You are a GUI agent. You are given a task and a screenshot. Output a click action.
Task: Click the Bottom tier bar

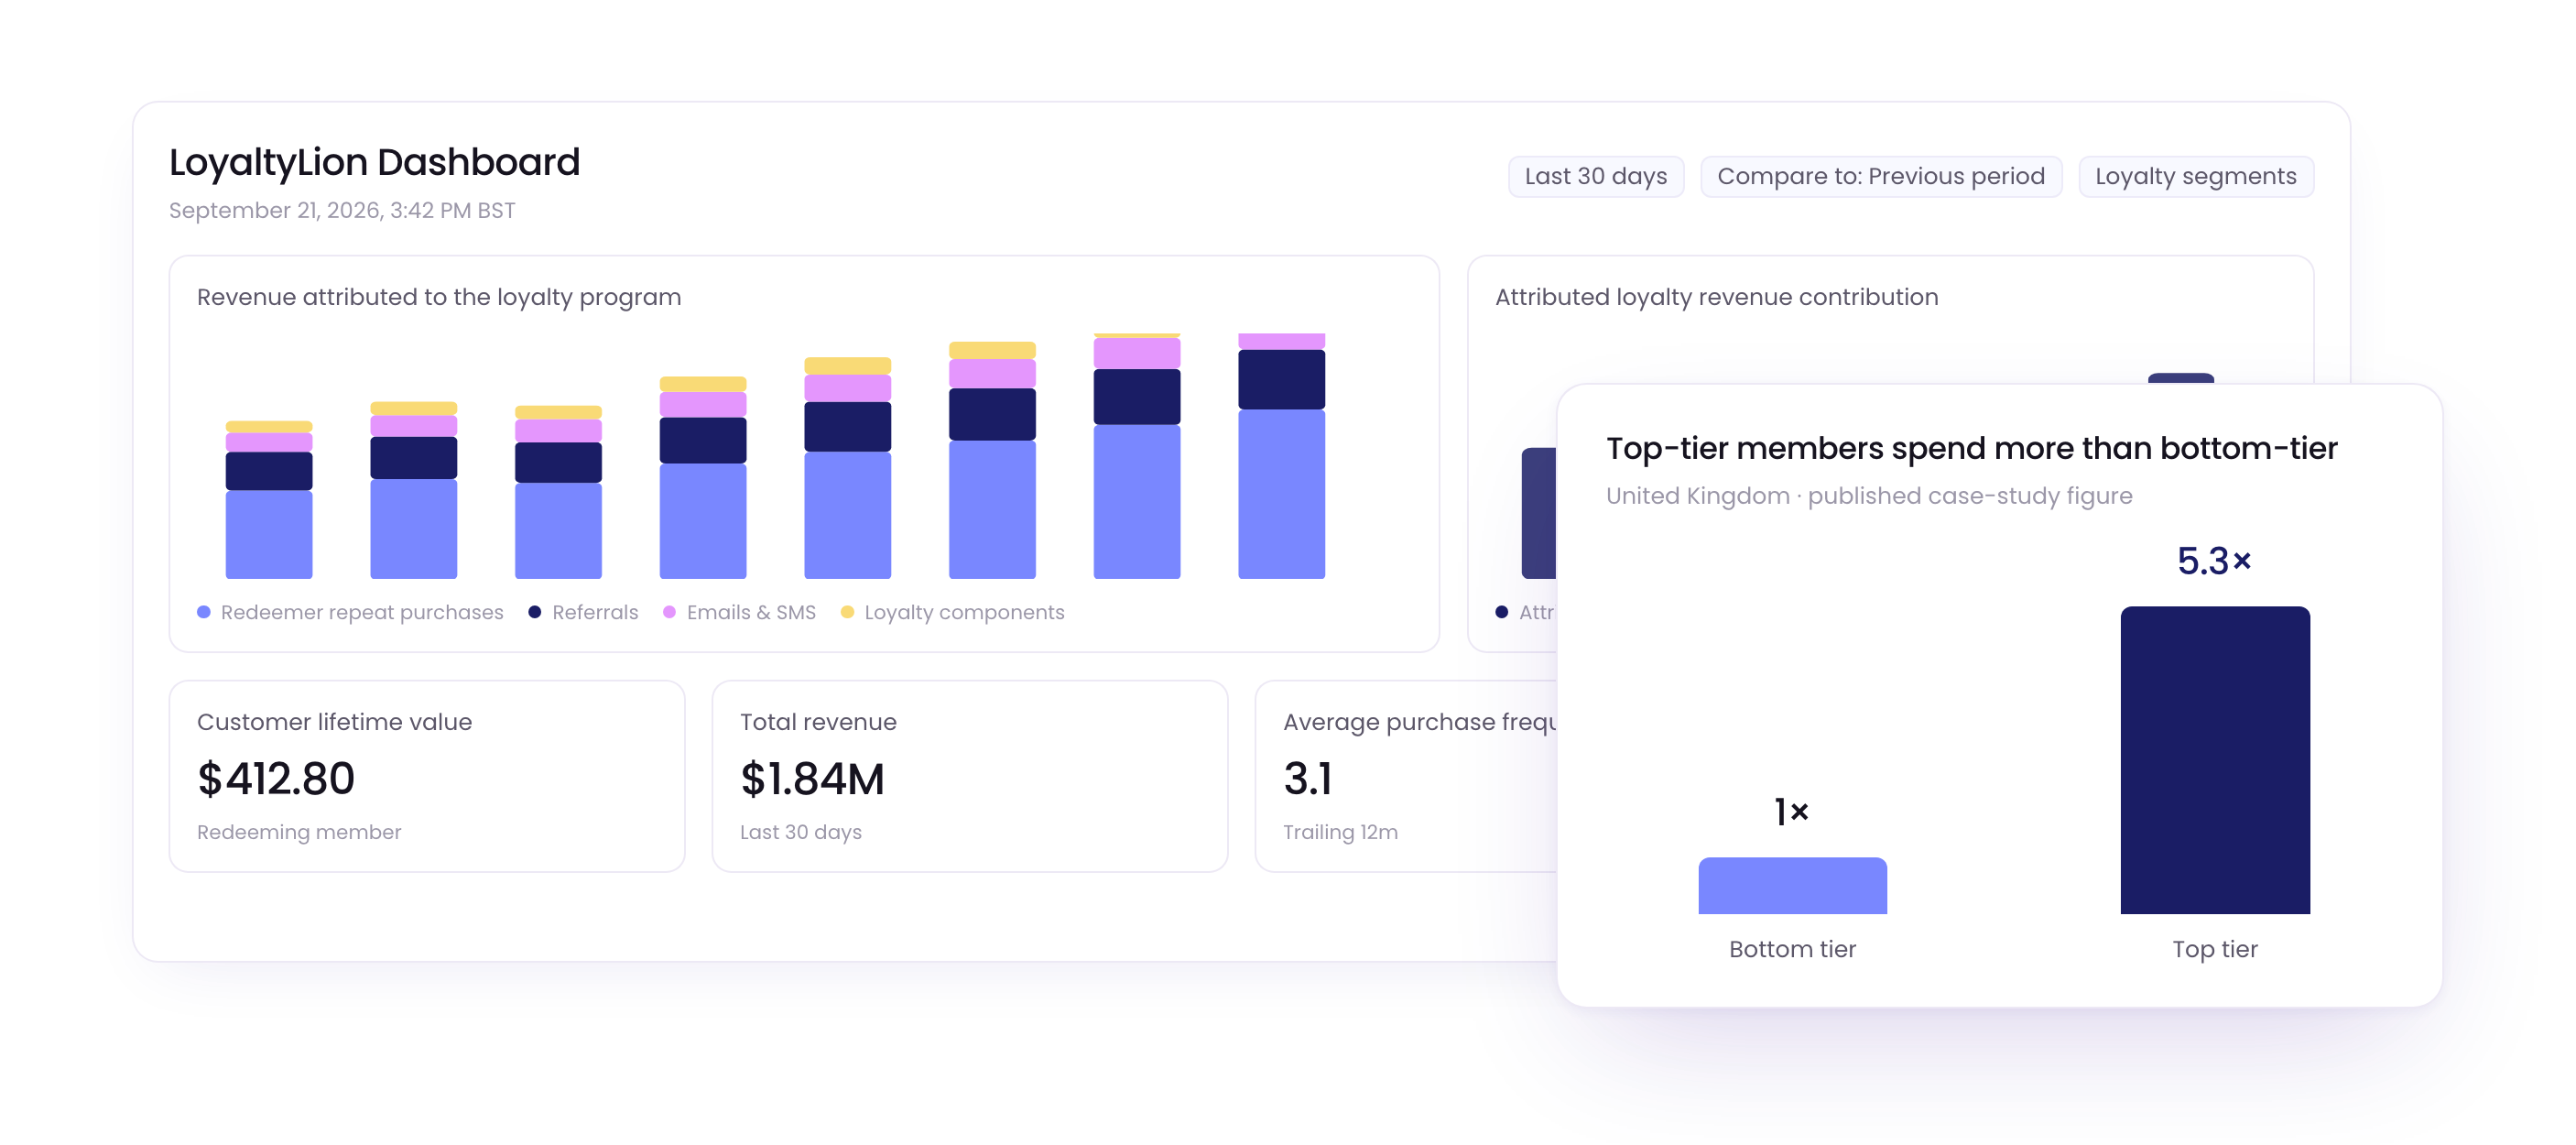click(1792, 885)
